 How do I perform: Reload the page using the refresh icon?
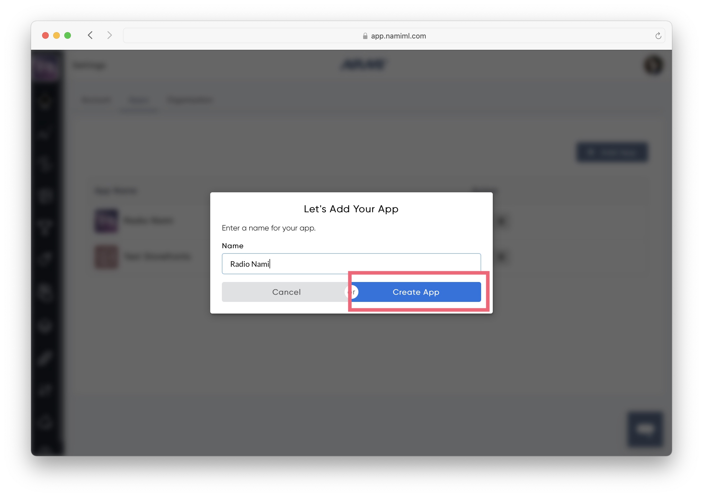click(658, 36)
